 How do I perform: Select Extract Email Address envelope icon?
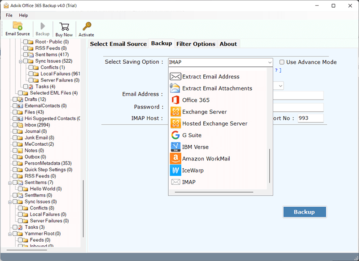[175, 76]
